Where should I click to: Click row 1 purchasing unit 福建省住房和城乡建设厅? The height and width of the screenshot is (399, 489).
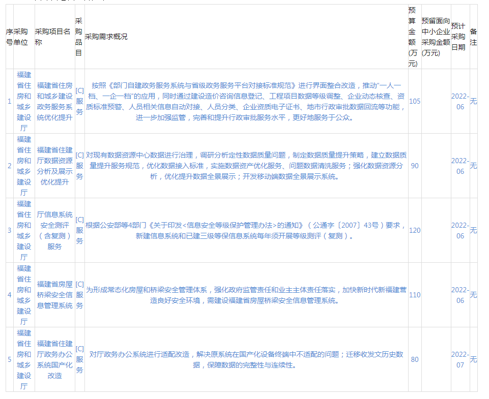click(x=24, y=101)
